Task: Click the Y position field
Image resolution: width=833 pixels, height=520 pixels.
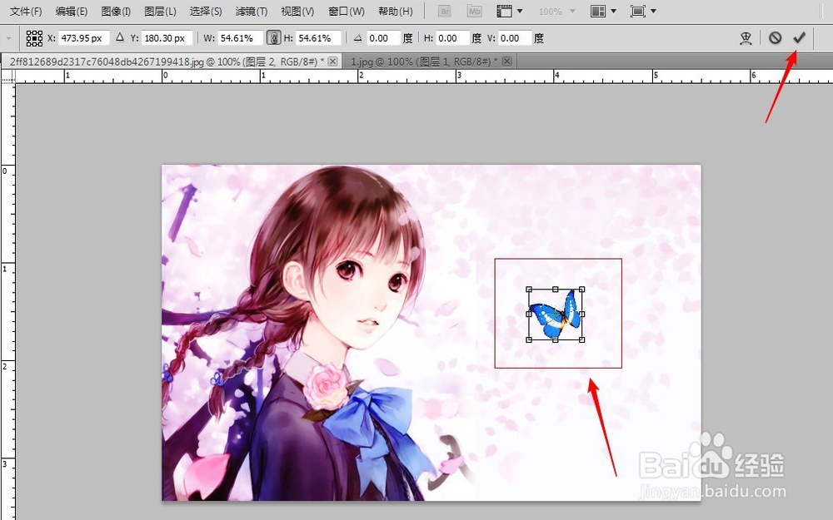Action: tap(167, 38)
